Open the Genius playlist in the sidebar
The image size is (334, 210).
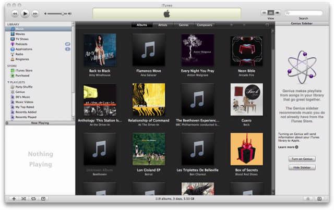38,92
